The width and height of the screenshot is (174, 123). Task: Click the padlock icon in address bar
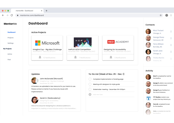[18, 15]
